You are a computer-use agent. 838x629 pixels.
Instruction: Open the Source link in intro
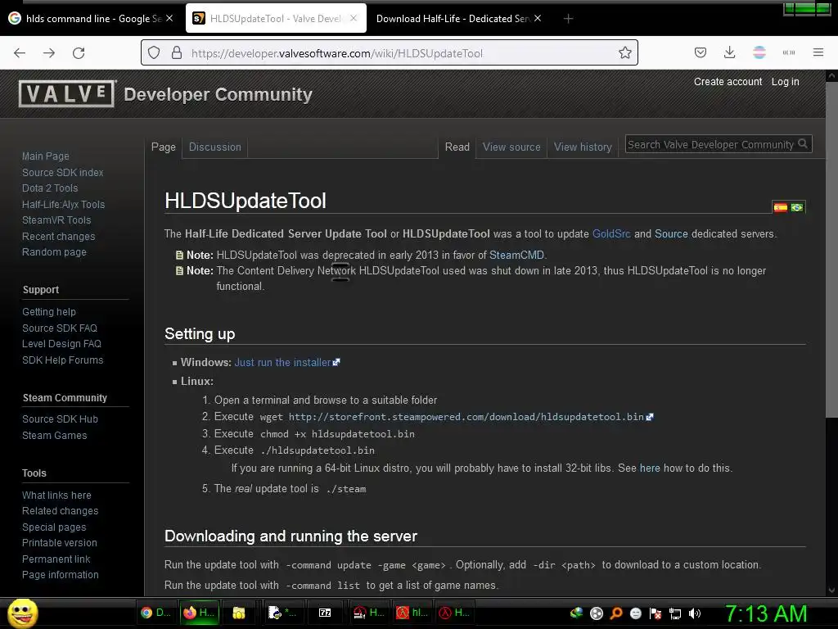point(671,233)
